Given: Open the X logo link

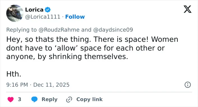Looking at the screenshot, I should (x=188, y=9).
